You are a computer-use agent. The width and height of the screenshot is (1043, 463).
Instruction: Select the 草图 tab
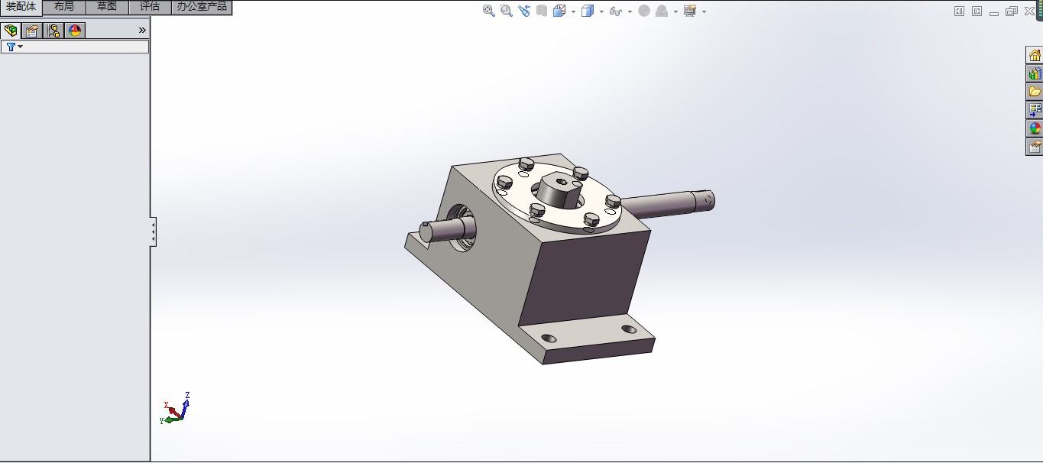[x=106, y=6]
